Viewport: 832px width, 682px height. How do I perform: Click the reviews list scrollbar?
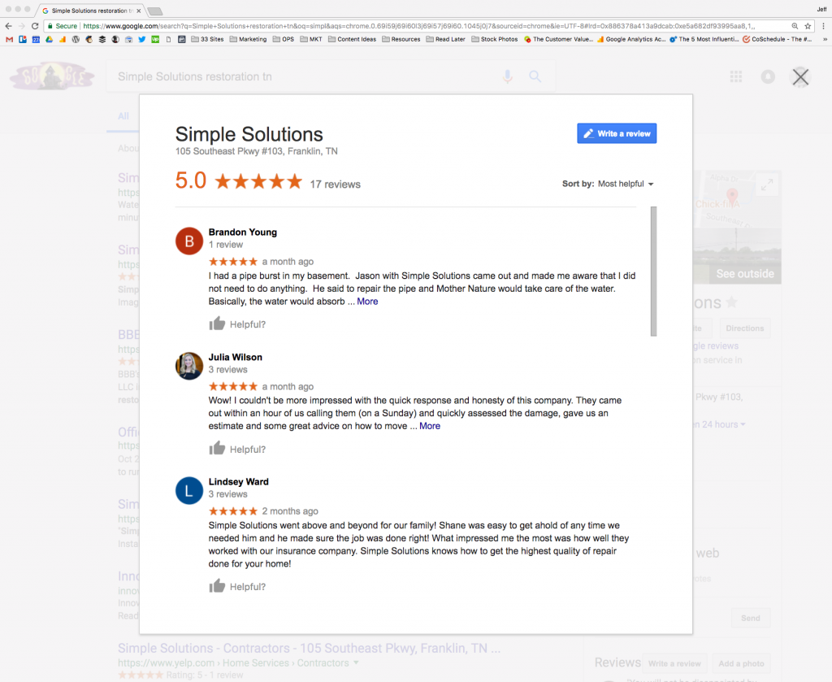click(654, 271)
